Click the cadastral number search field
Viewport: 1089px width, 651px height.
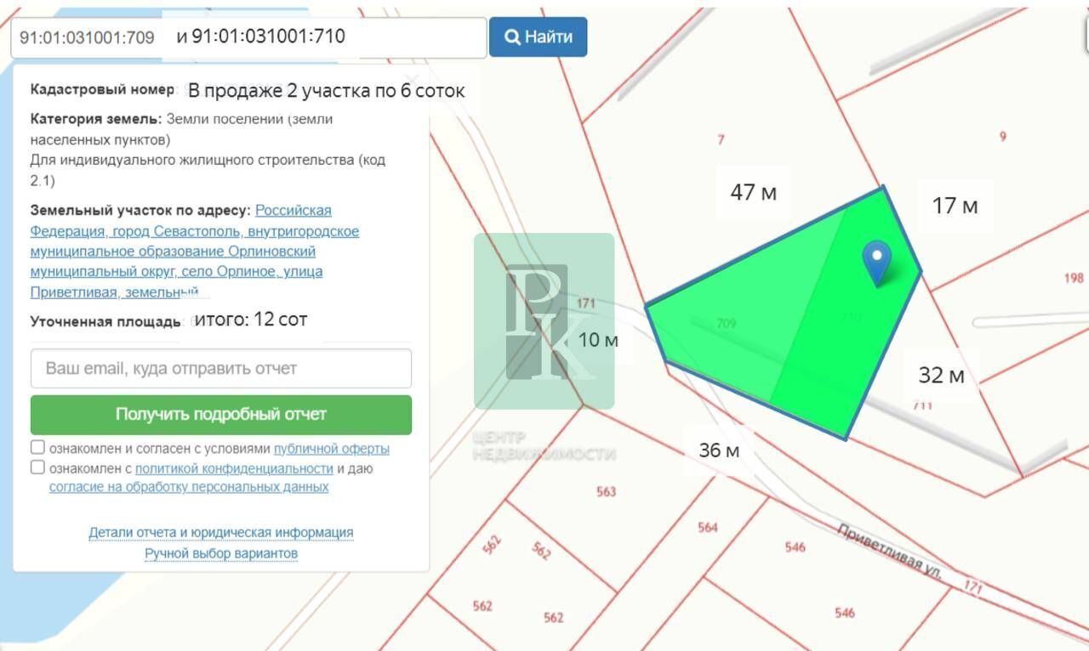[248, 37]
